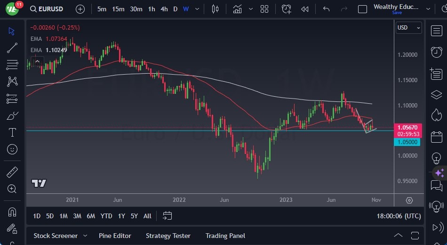This screenshot has width=447, height=245.
Task: Click the cyan 1.05000 price label
Action: coord(407,142)
